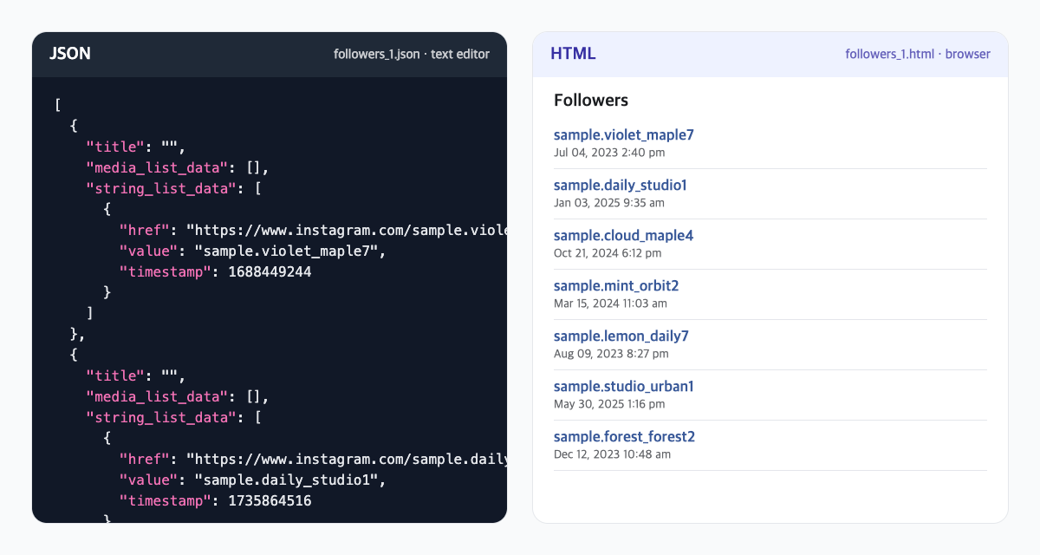1040x555 pixels.
Task: Click the date 'Jul 04, 2023 2:40 pm'
Action: [609, 153]
